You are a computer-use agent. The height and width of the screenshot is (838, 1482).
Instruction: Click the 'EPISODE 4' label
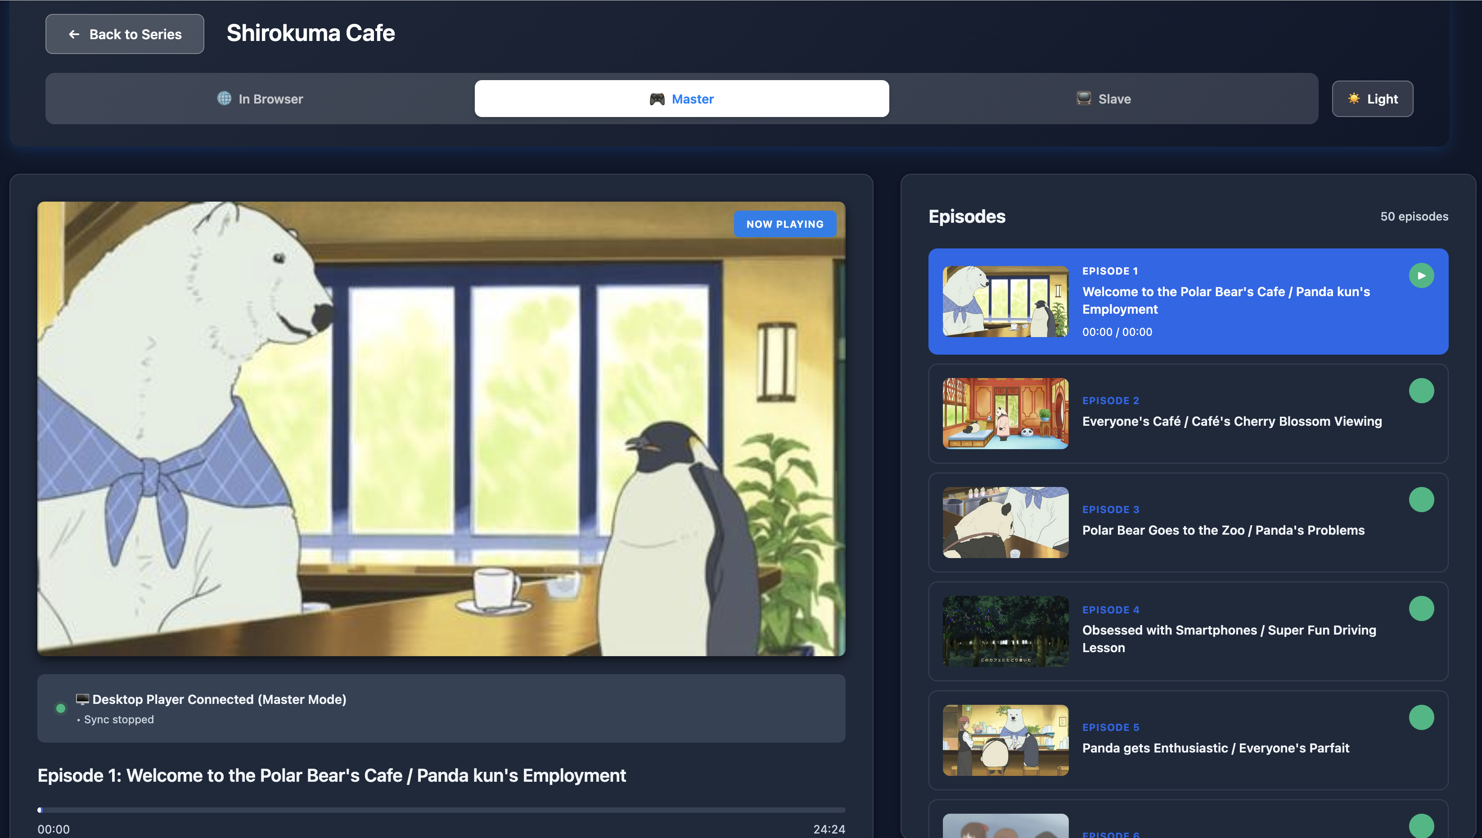pyautogui.click(x=1110, y=609)
